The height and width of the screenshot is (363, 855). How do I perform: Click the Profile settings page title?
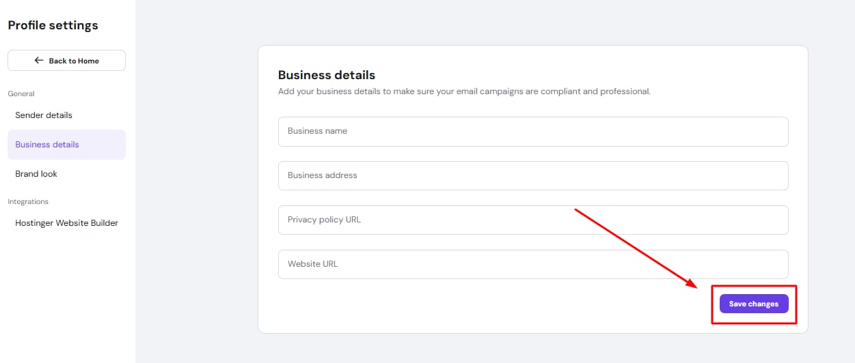(x=53, y=26)
